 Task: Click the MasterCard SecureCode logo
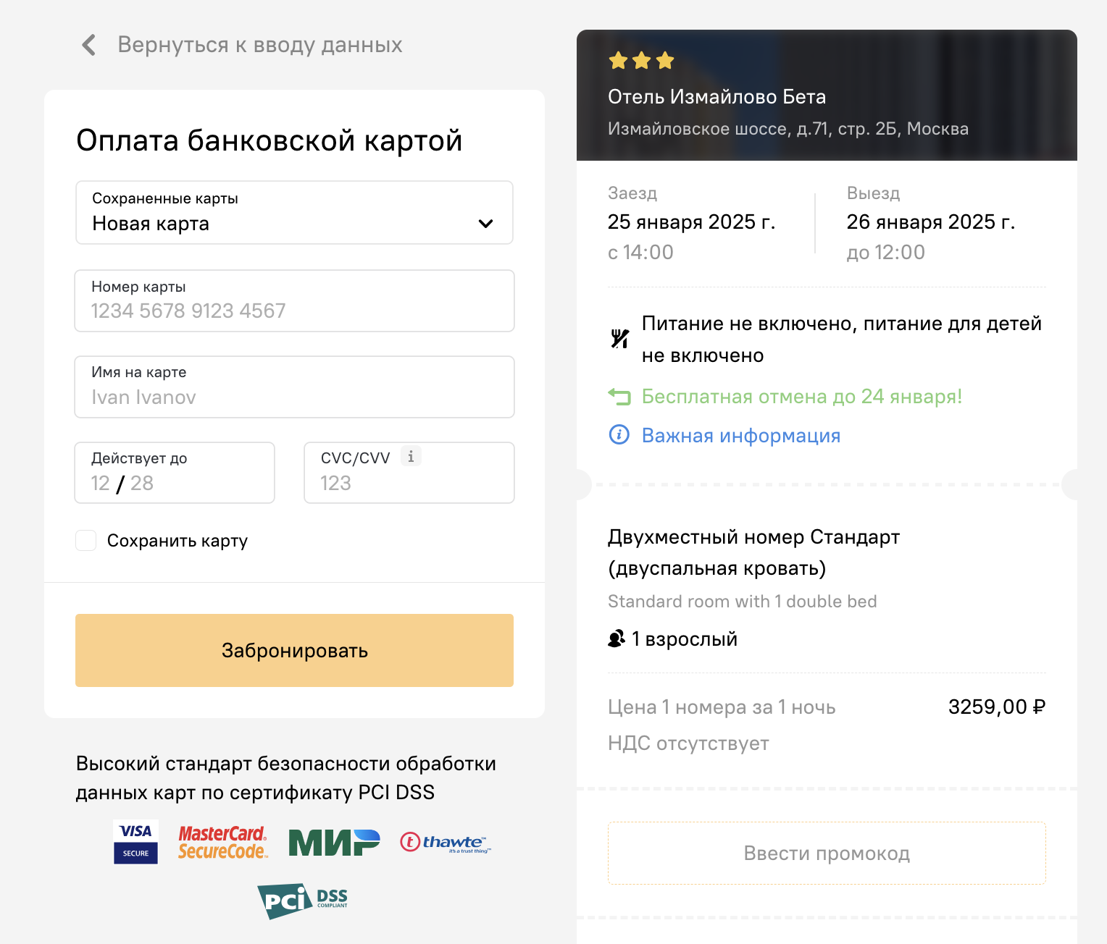click(x=223, y=843)
